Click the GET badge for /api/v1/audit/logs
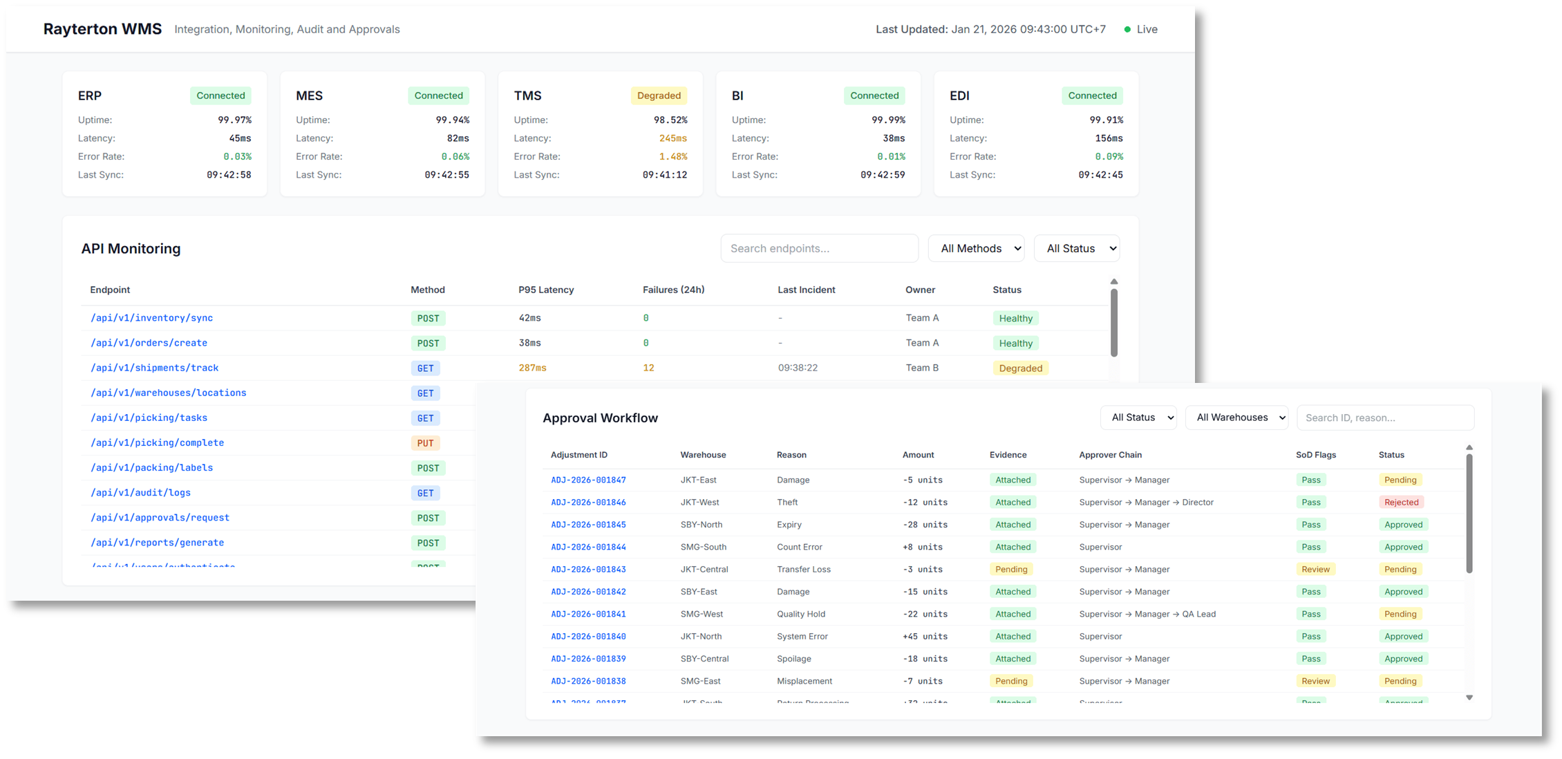Viewport: 1562px width, 759px height. tap(425, 493)
